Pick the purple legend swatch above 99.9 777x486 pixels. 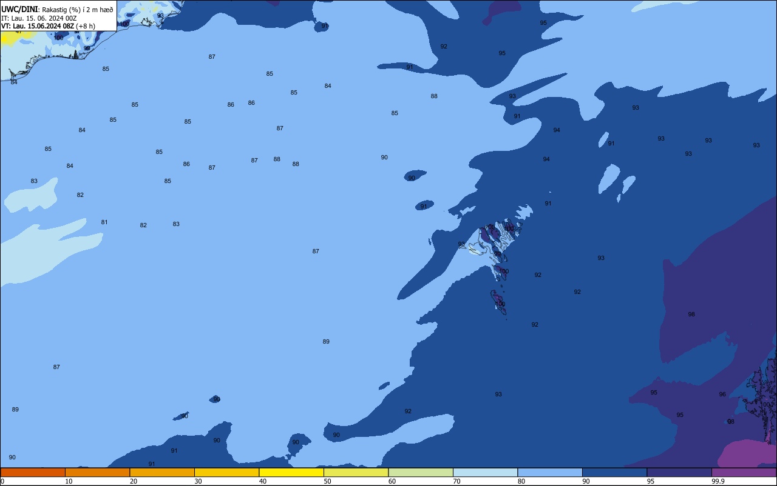click(744, 472)
